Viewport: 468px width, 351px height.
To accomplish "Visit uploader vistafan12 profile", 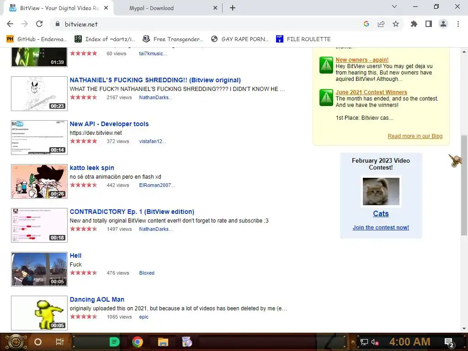I will (x=153, y=141).
